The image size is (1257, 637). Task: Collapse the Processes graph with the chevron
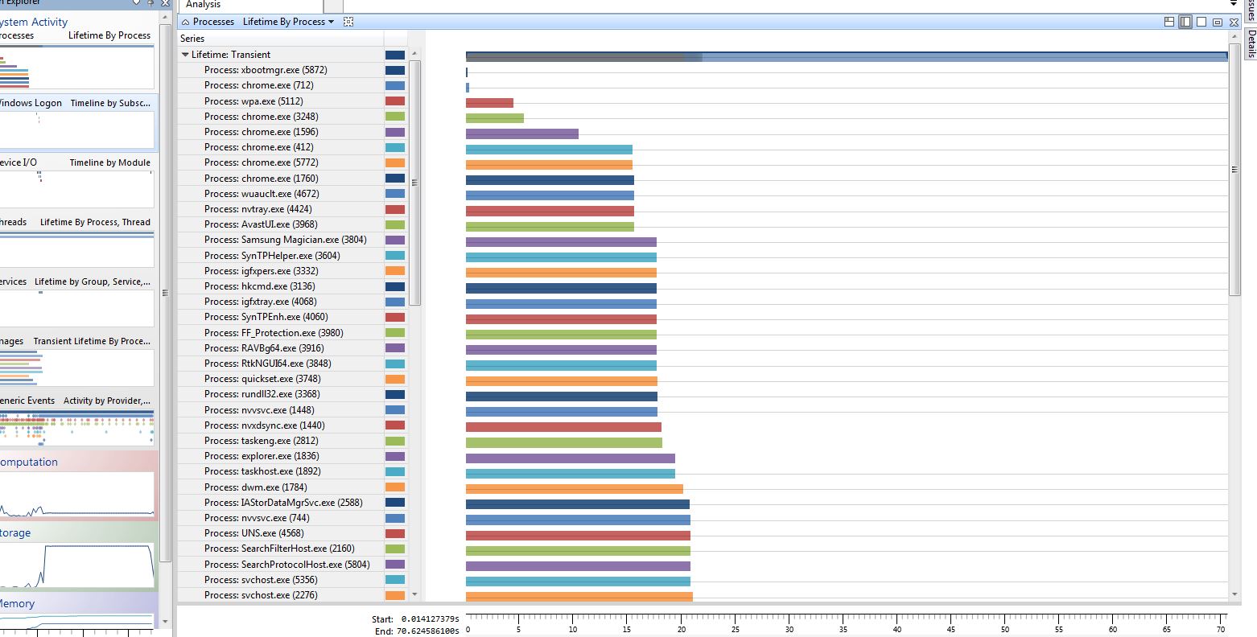pyautogui.click(x=185, y=22)
